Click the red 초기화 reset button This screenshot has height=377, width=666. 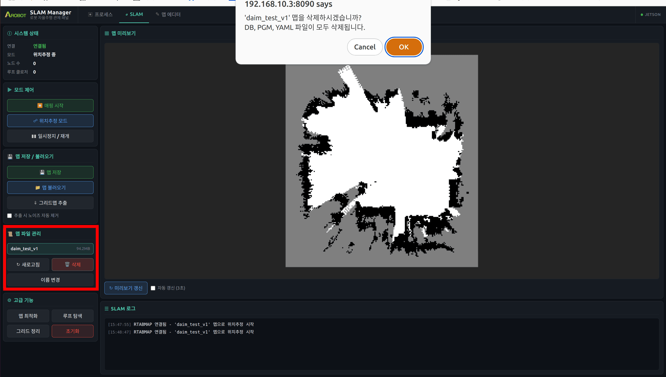click(x=73, y=331)
